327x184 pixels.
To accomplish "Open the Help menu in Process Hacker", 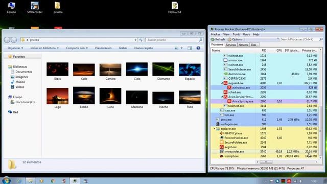I will [x=256, y=34].
